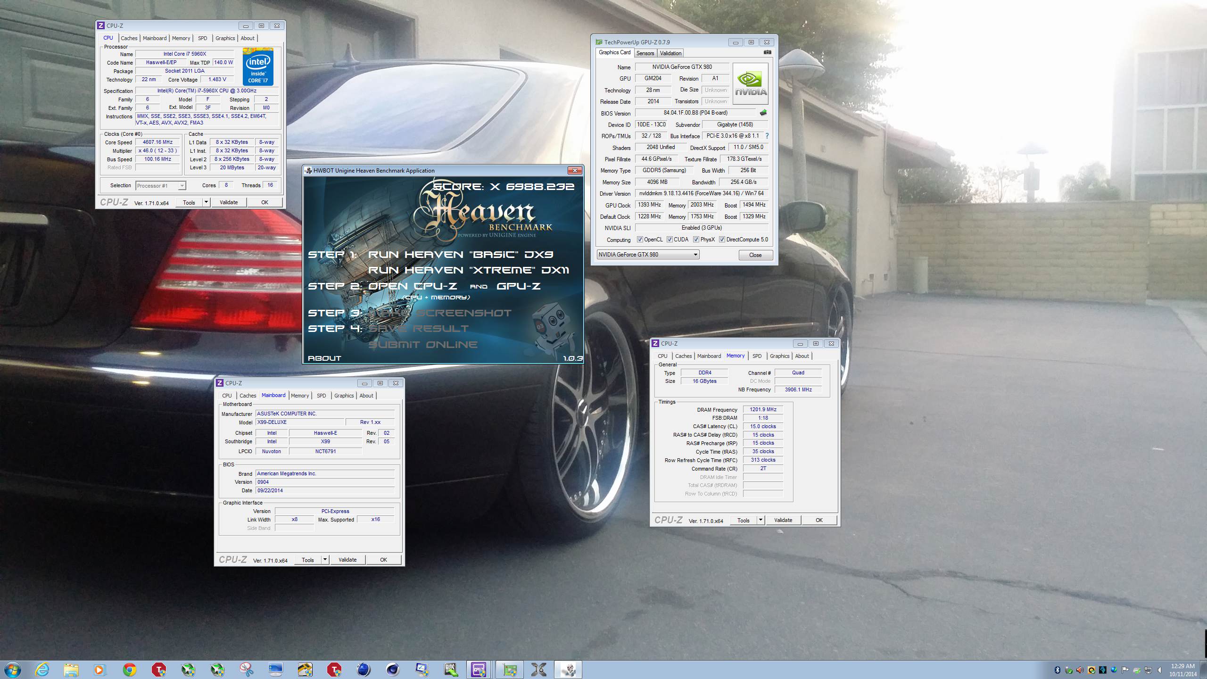The image size is (1207, 679).
Task: Click the BIOS flash taskbar icon
Action: (x=451, y=670)
